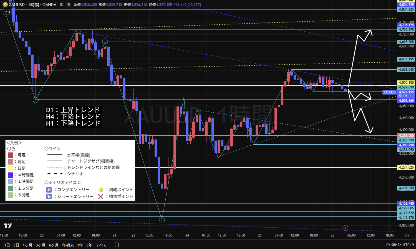Click the green market status dot

click(69, 5)
